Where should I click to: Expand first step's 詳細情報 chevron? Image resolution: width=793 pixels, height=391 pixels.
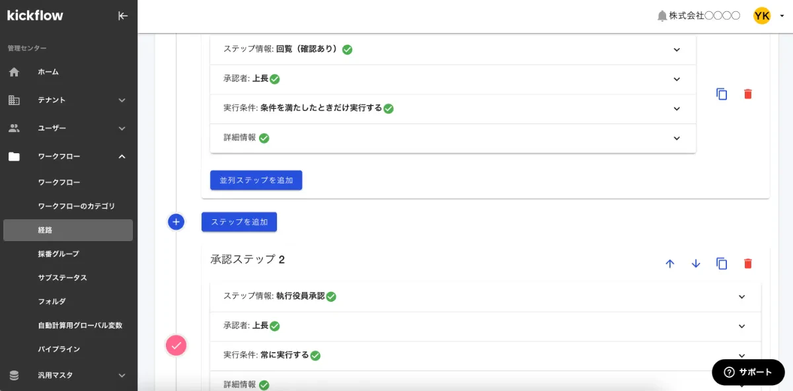tap(677, 139)
